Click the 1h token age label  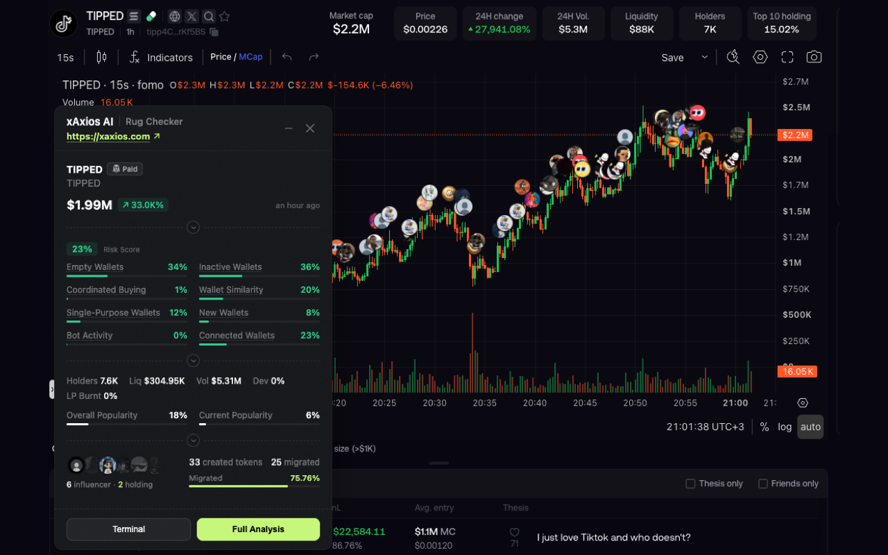point(130,32)
